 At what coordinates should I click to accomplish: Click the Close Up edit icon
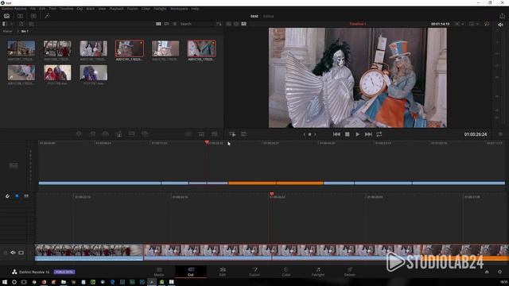tap(119, 134)
